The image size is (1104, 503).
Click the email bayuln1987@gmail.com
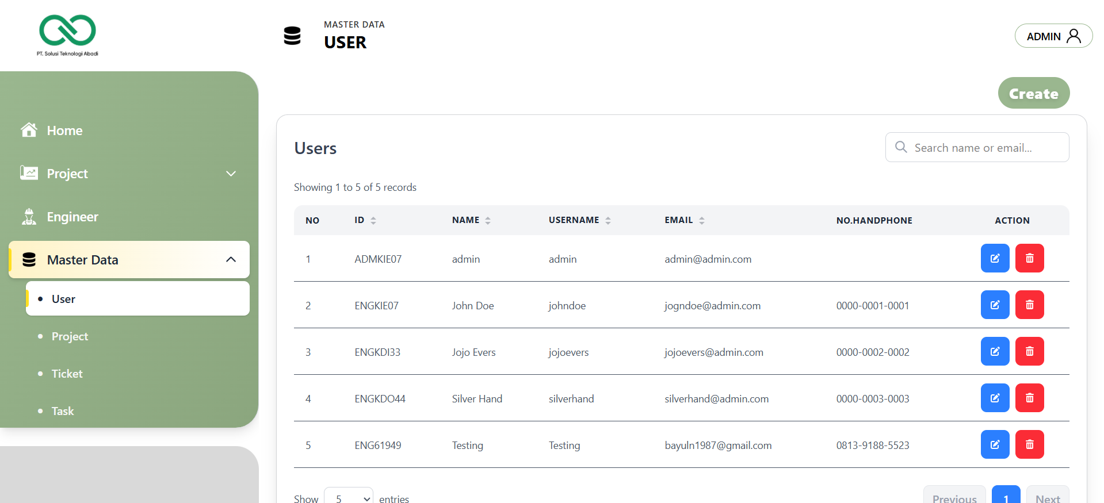point(719,446)
